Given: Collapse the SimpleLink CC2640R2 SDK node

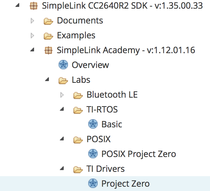Looking at the screenshot, I should click(x=18, y=6).
